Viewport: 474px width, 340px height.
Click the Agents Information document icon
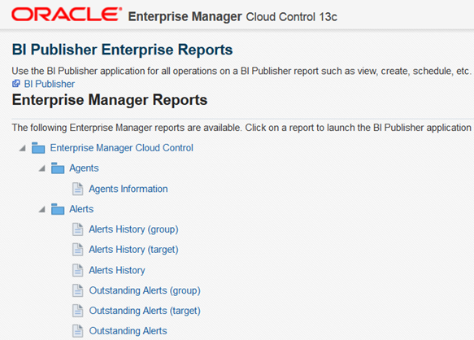78,189
